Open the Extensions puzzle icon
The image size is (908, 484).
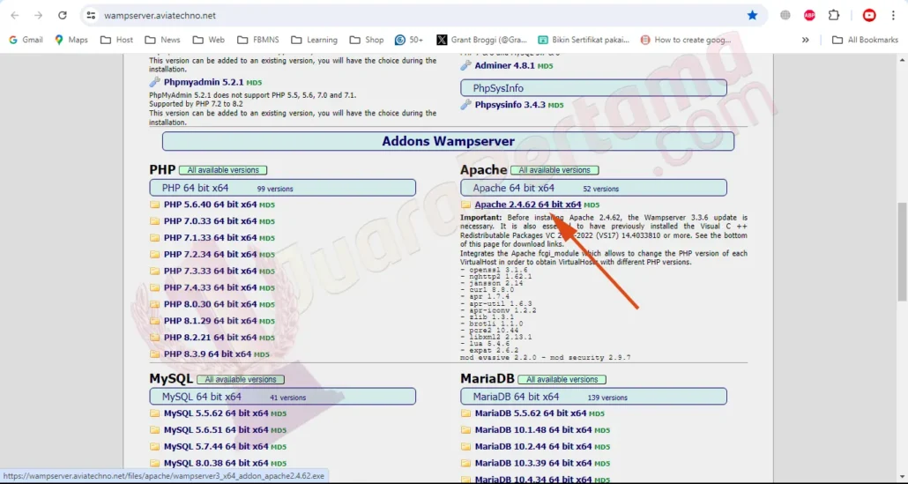[x=834, y=16]
